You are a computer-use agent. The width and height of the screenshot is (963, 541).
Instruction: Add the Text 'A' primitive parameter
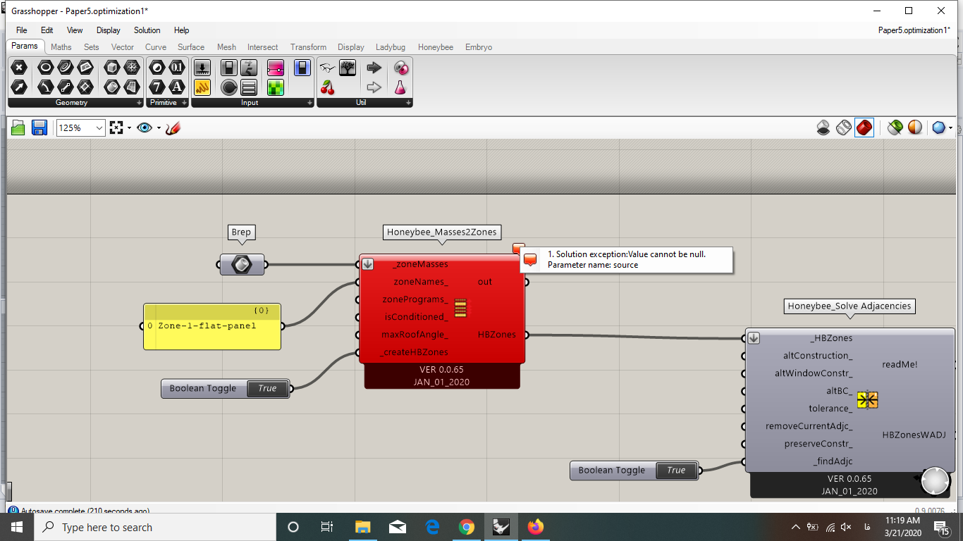click(177, 87)
